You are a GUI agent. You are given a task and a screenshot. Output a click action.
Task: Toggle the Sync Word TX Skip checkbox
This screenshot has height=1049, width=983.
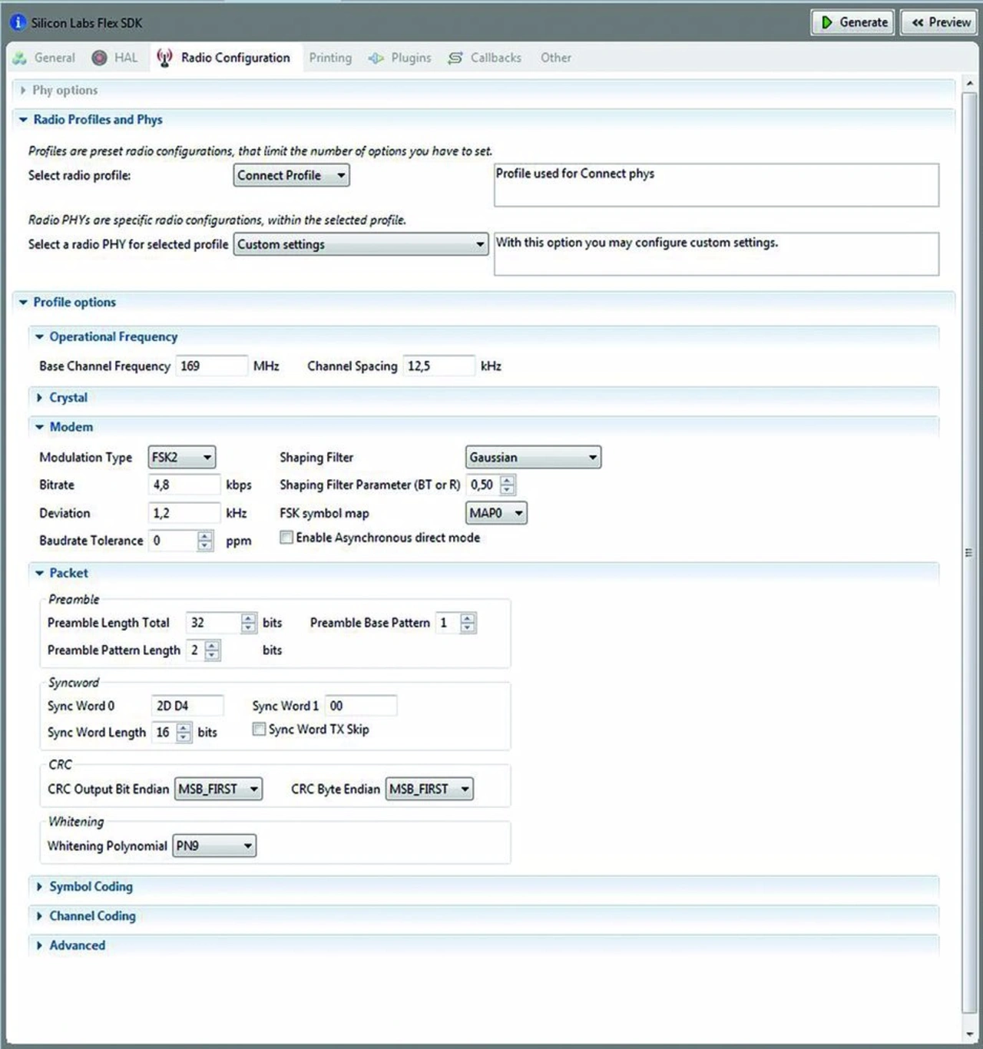[x=260, y=729]
